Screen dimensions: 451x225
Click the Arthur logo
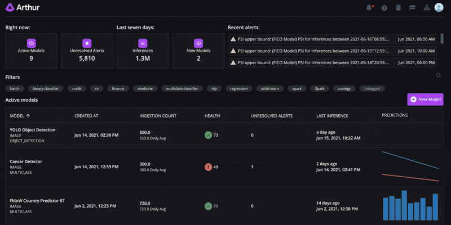[x=23, y=8]
